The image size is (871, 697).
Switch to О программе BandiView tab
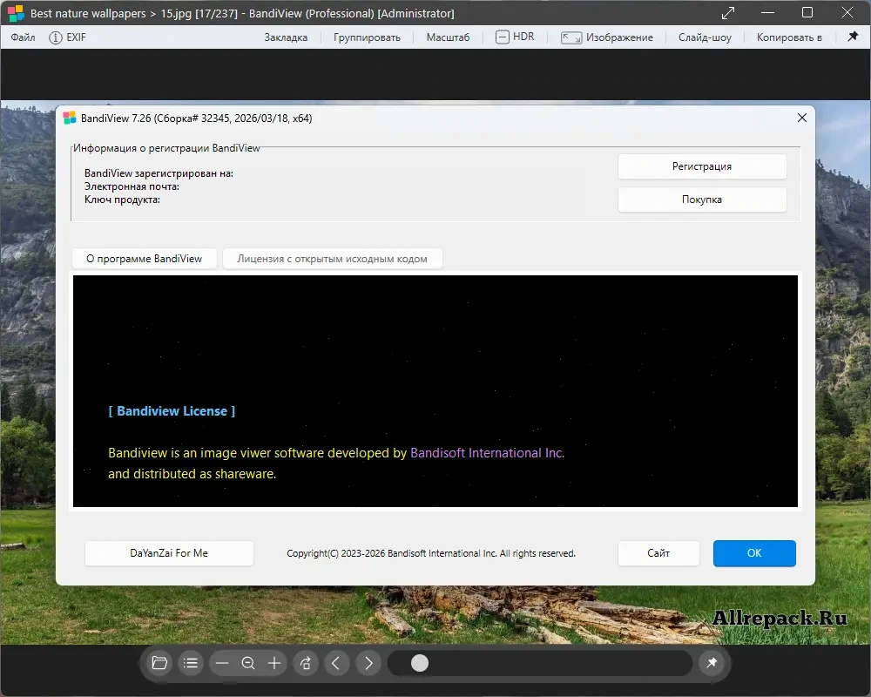(x=145, y=259)
